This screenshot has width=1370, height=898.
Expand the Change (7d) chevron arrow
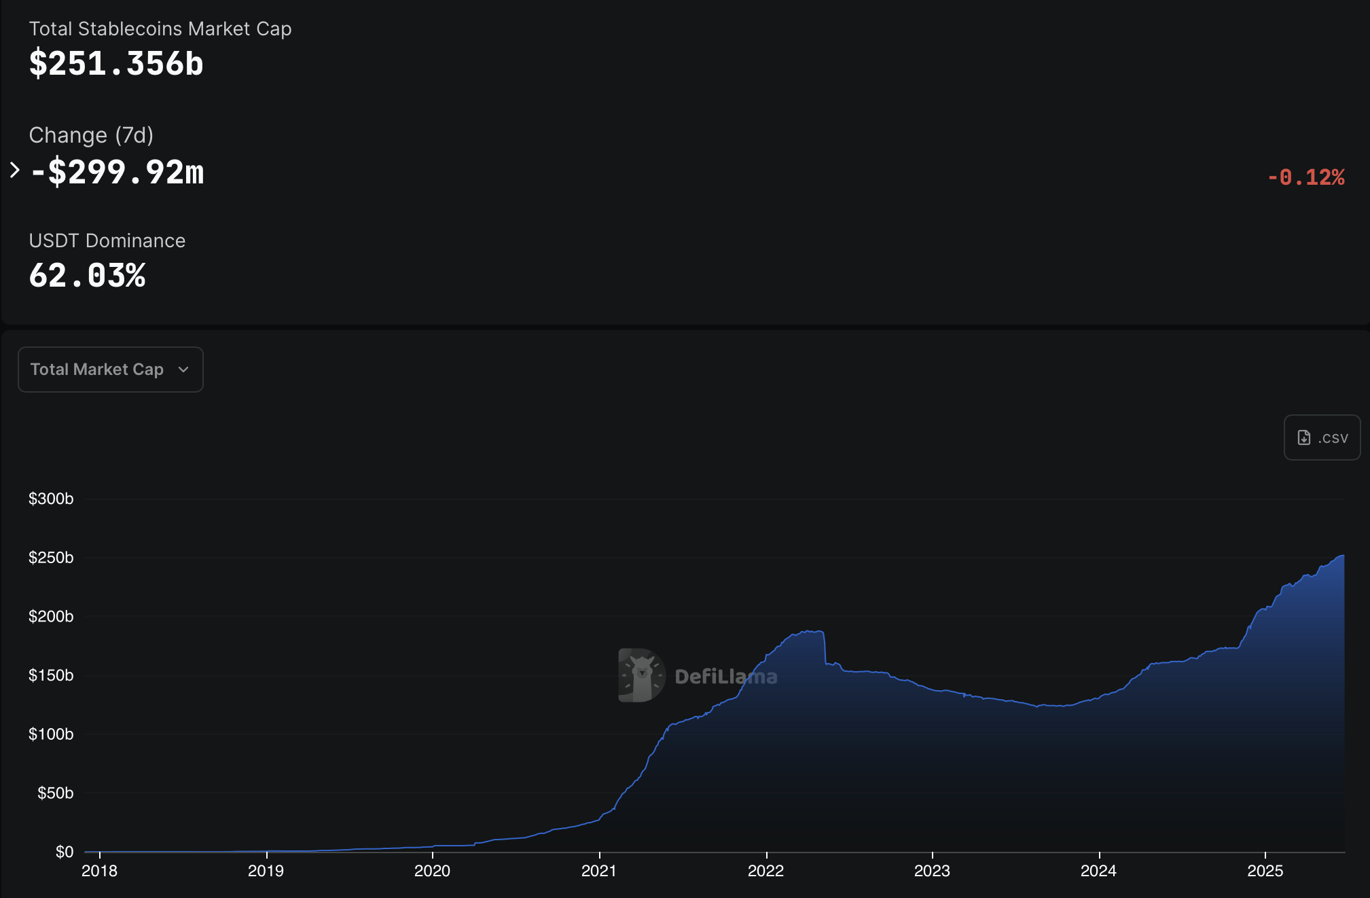(15, 170)
